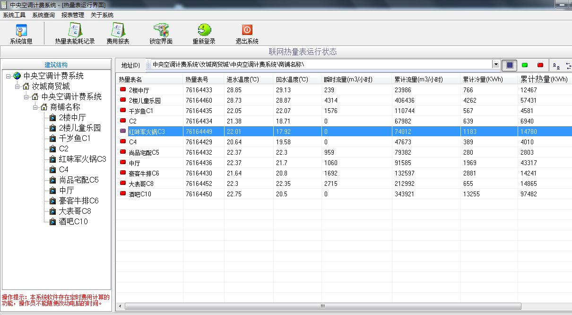Click the horizontal scrollbar below the table
Image resolution: width=572 pixels, height=315 pixels.
[x=321, y=306]
